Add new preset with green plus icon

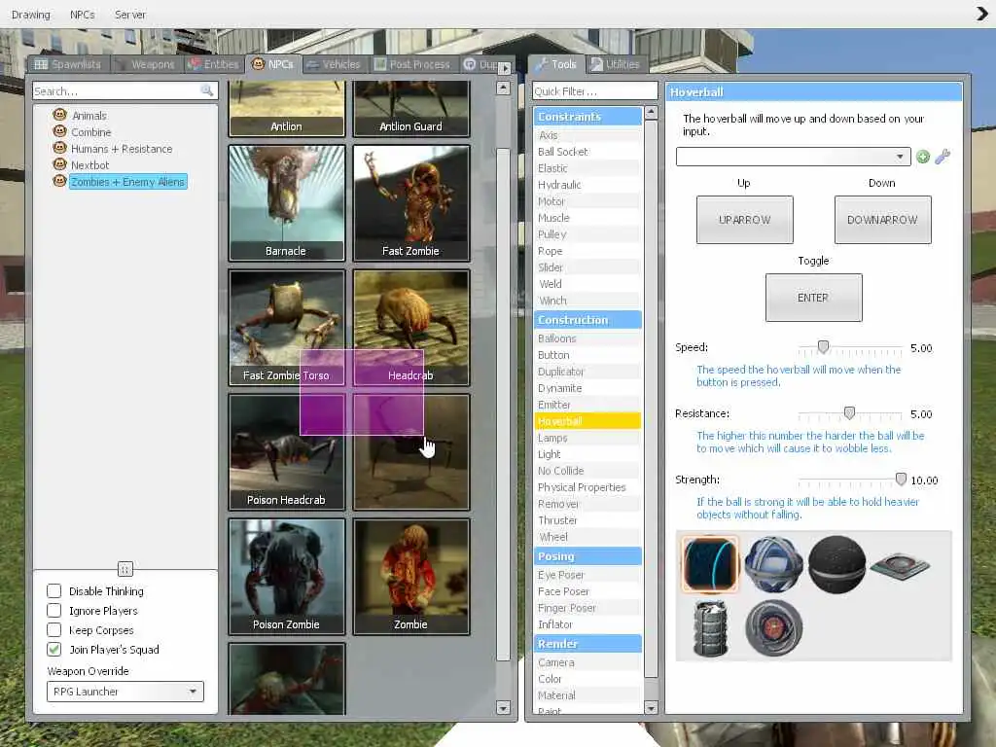(923, 157)
